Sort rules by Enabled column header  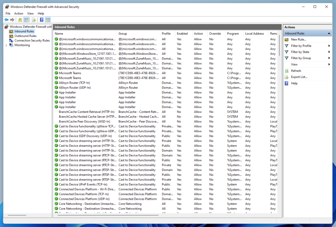pyautogui.click(x=184, y=34)
